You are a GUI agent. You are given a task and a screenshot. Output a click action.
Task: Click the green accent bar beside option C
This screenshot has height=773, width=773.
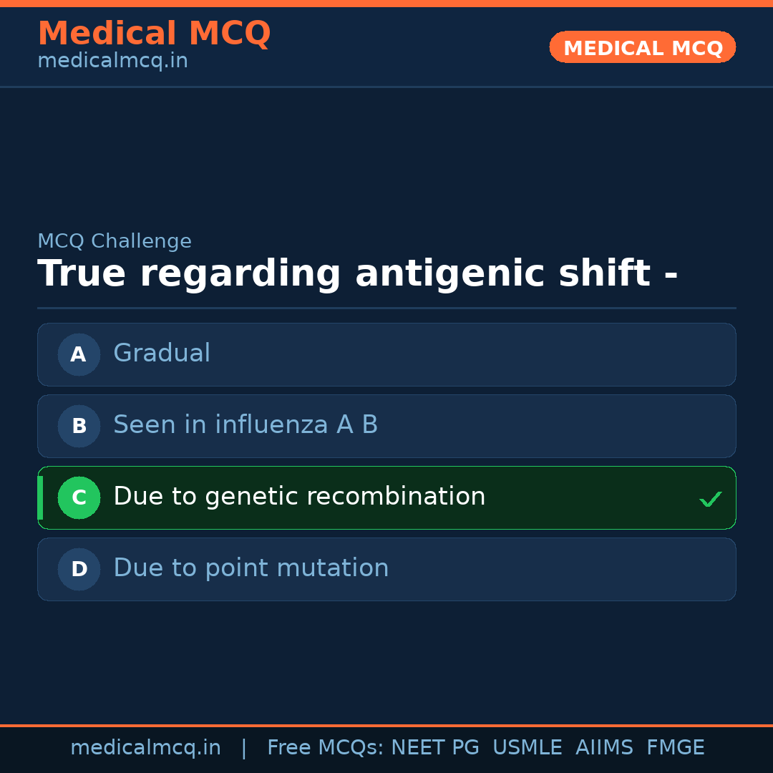tap(40, 497)
